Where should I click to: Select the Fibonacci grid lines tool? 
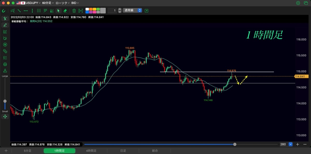pos(39,11)
